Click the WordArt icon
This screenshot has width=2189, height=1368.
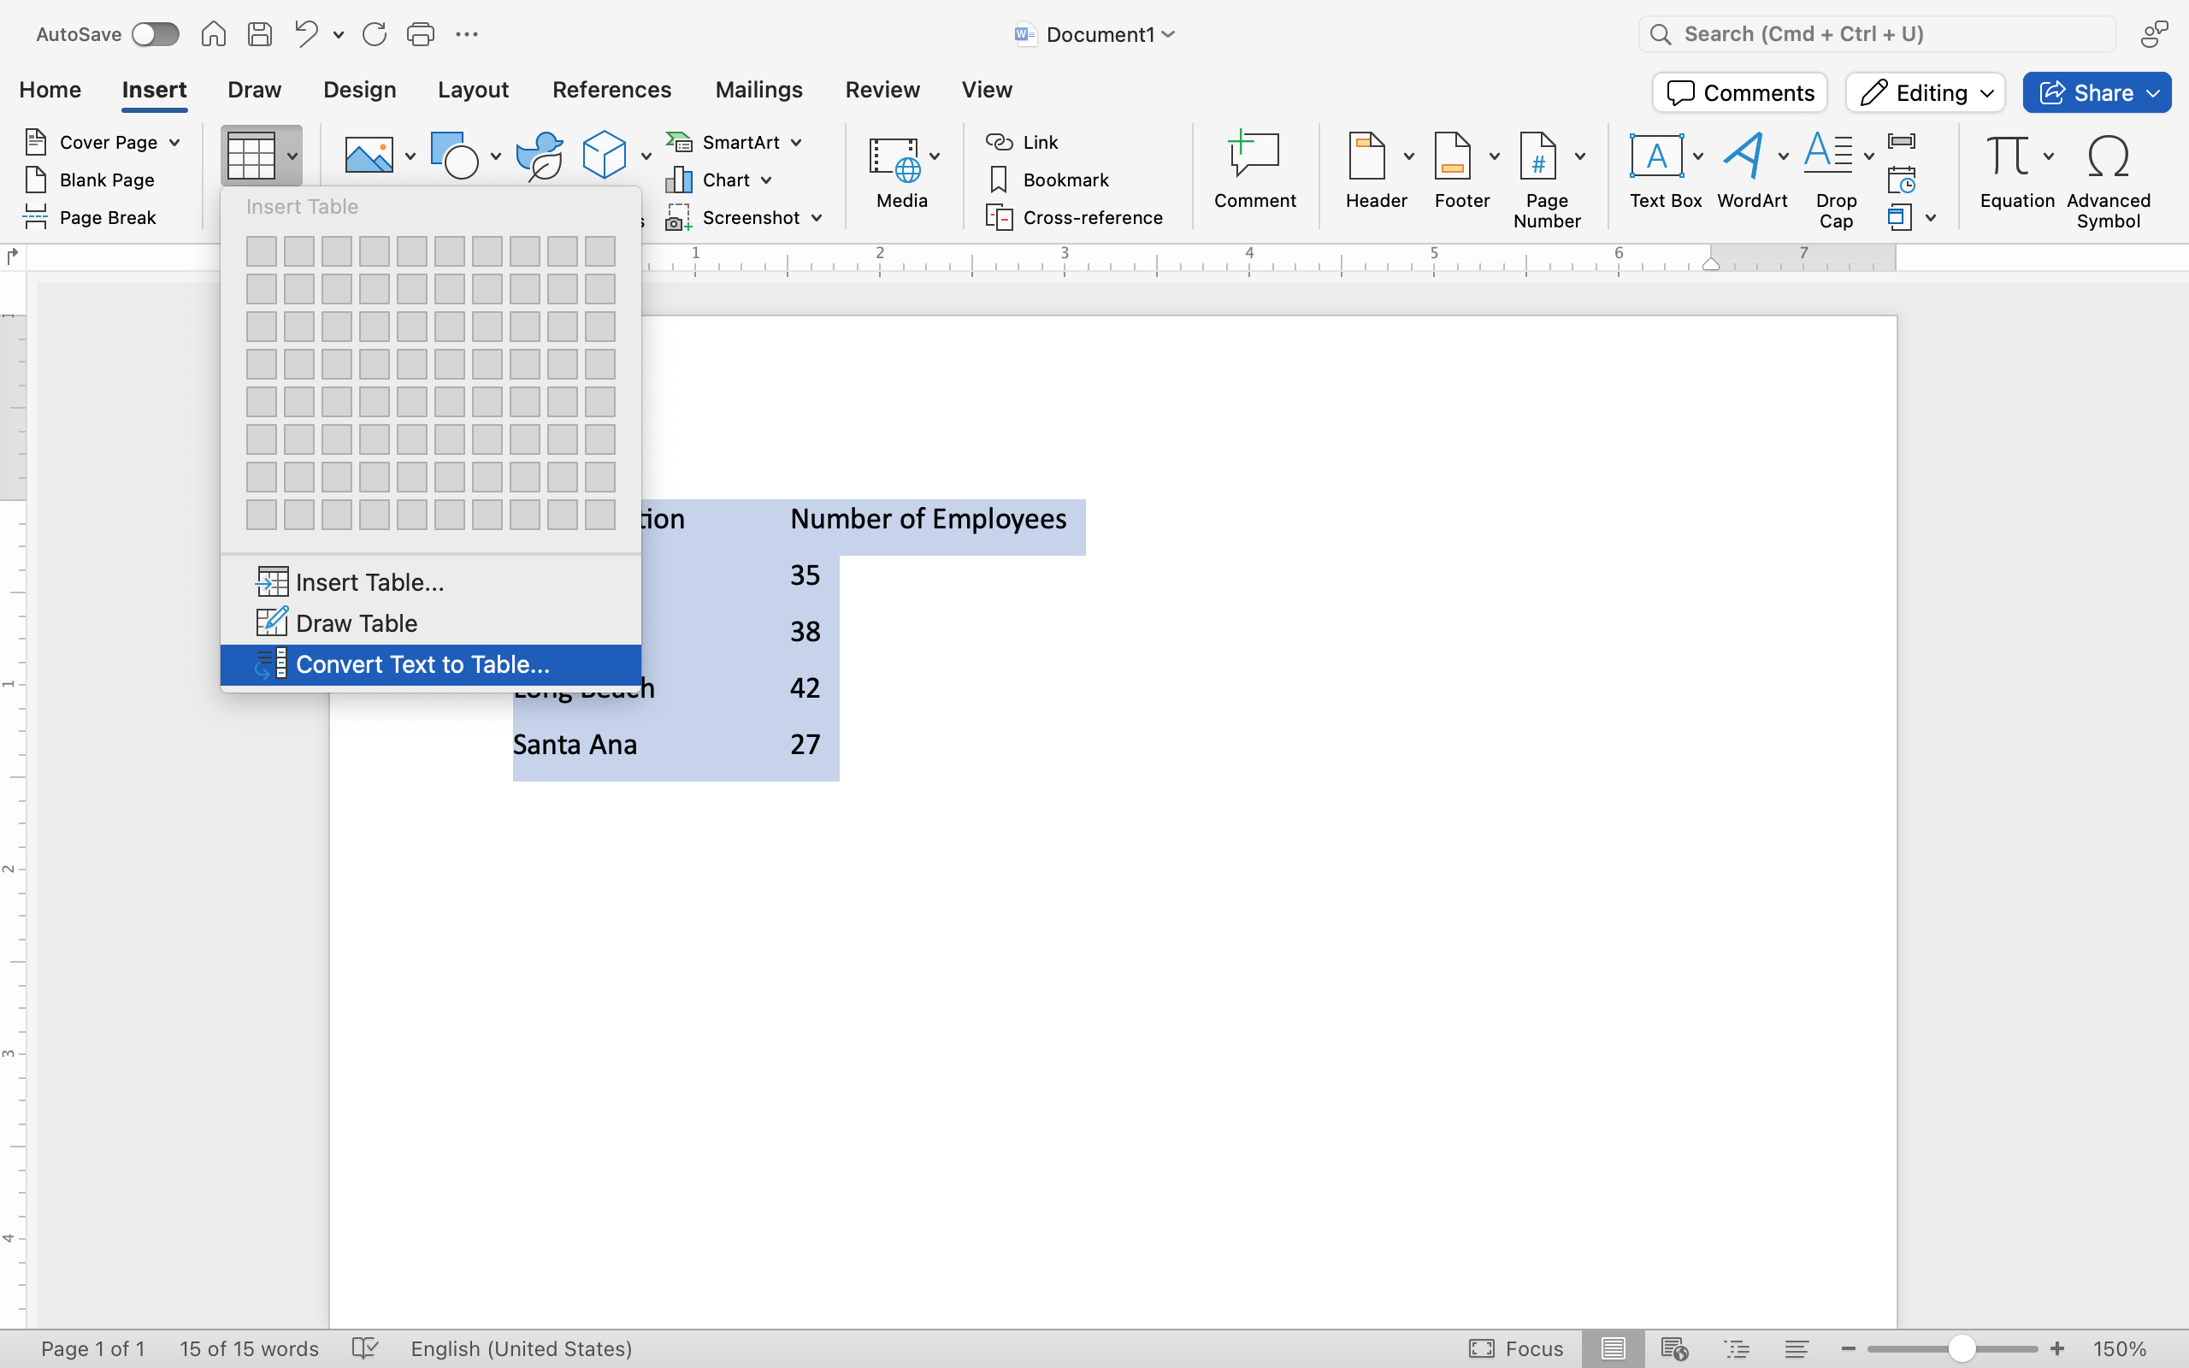pos(1743,156)
